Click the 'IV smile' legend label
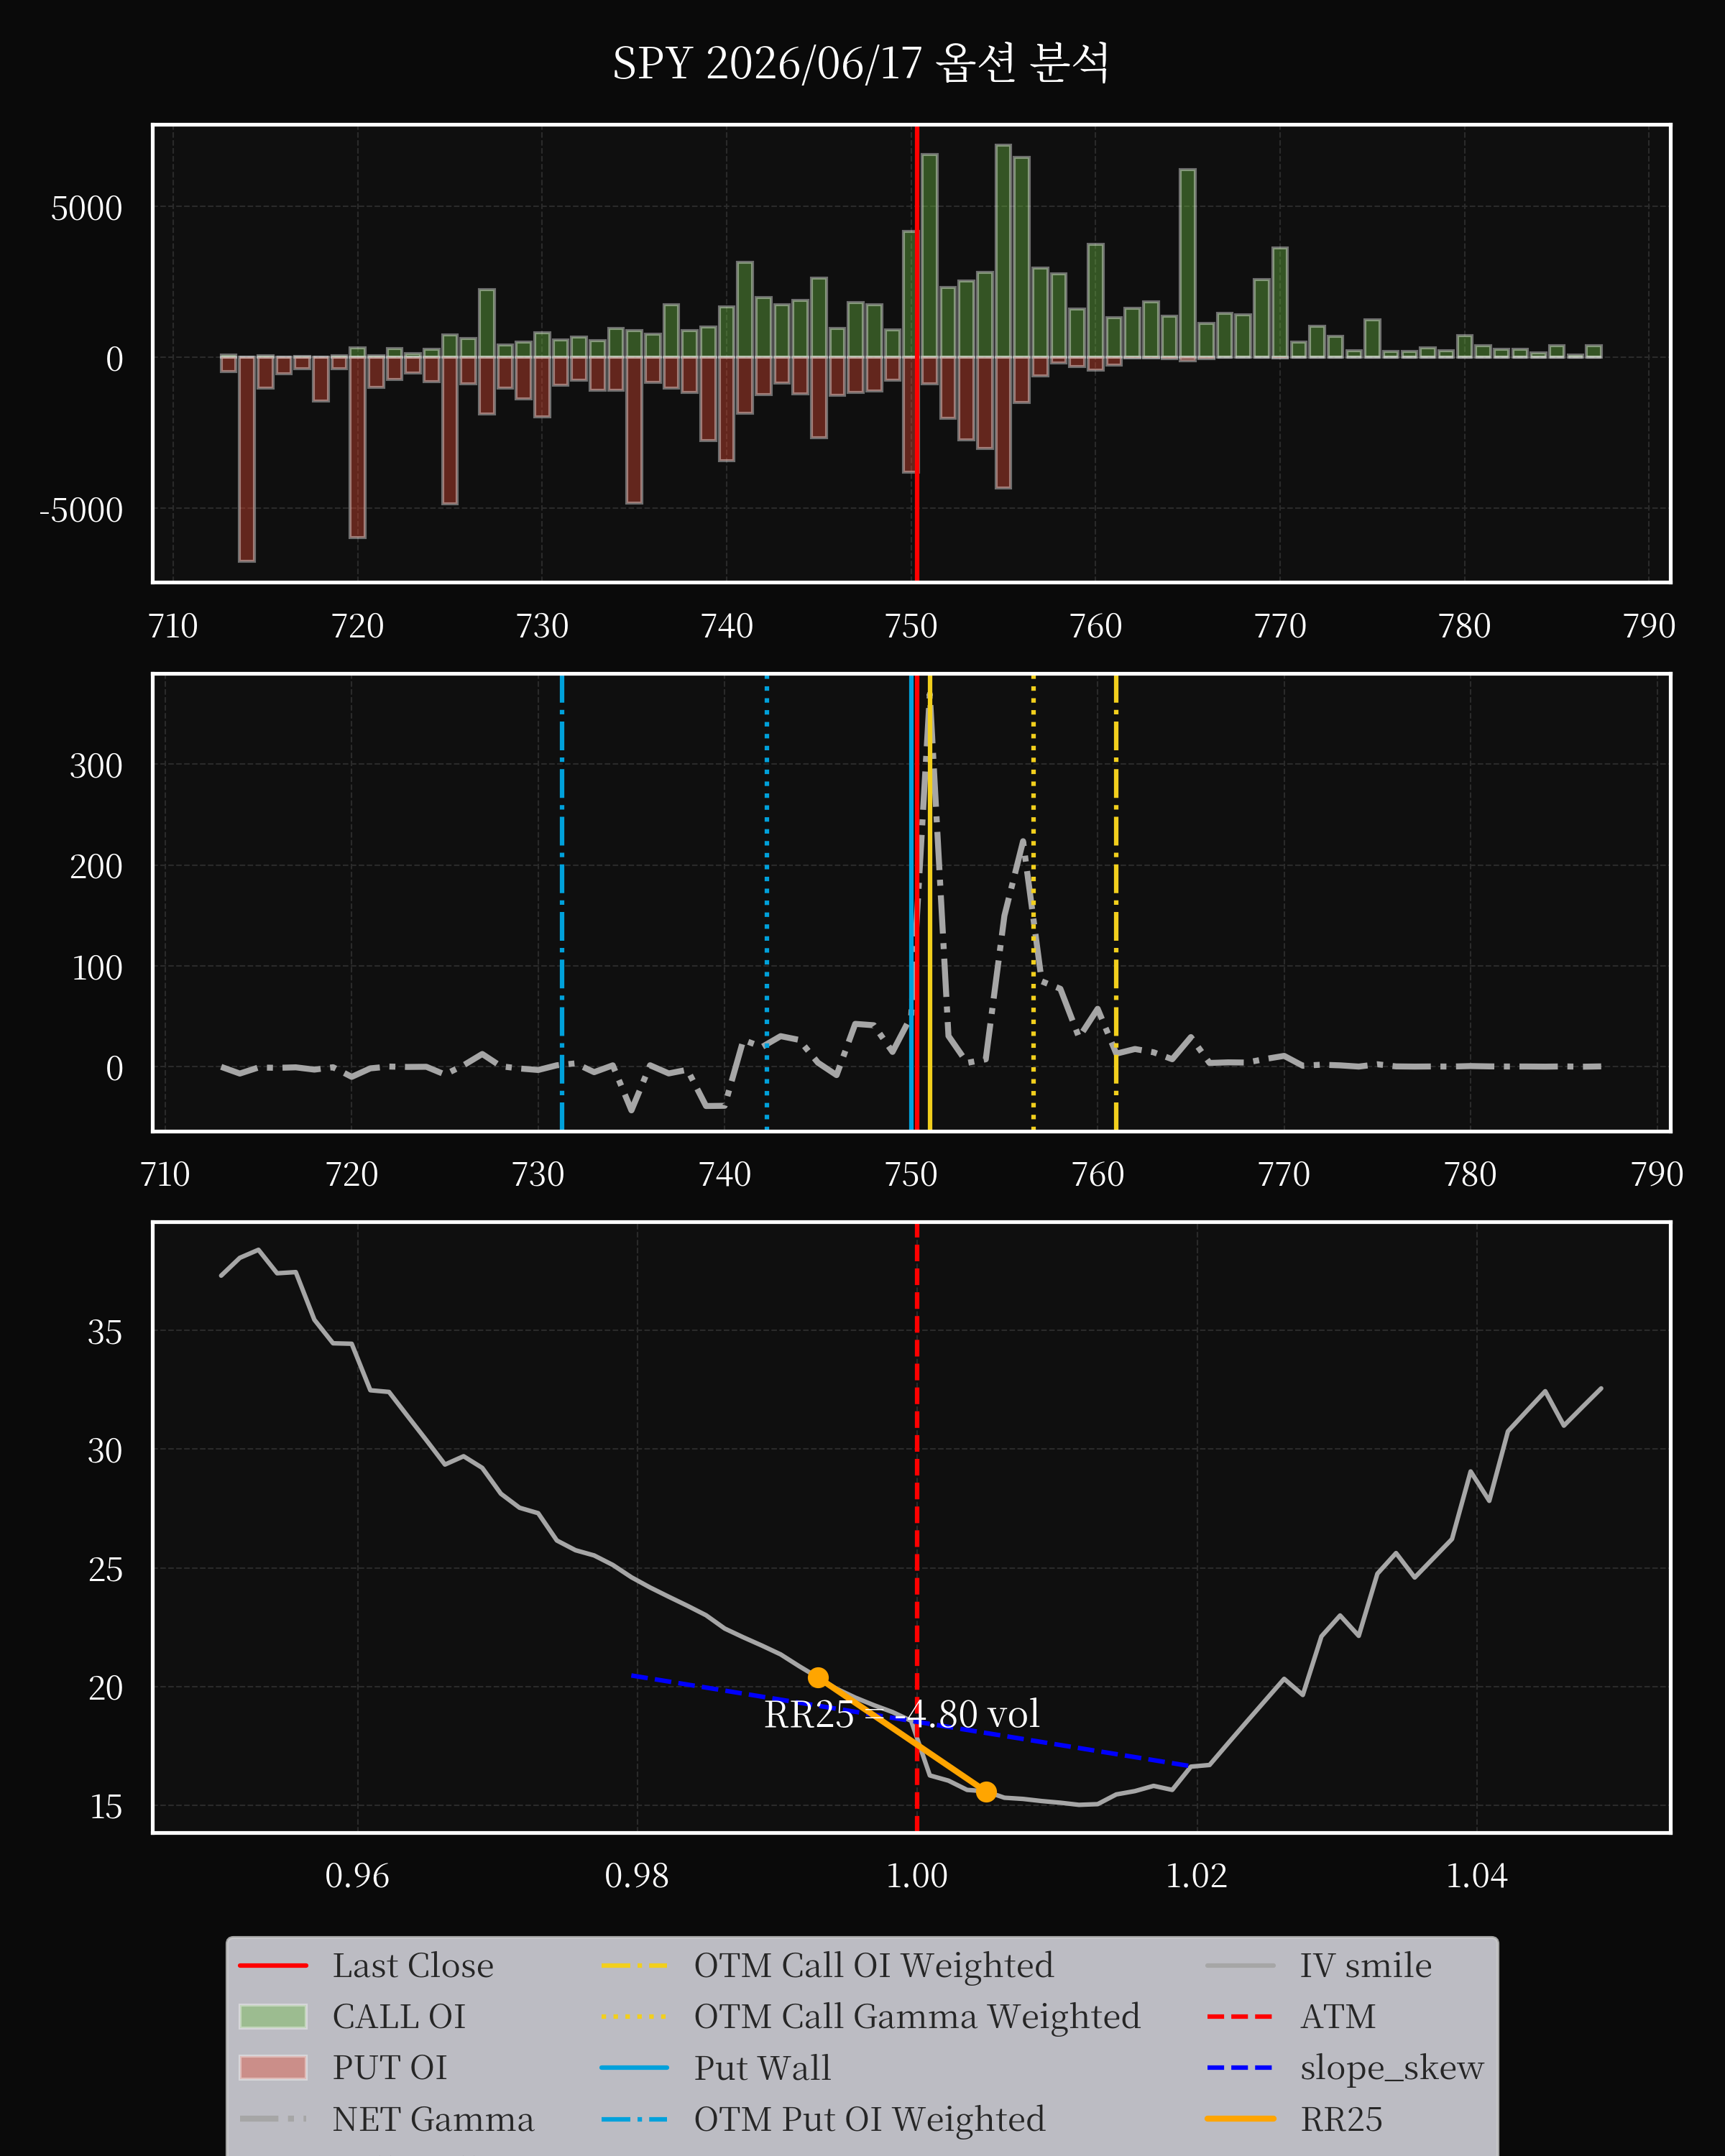1725x2156 pixels. (1366, 1966)
